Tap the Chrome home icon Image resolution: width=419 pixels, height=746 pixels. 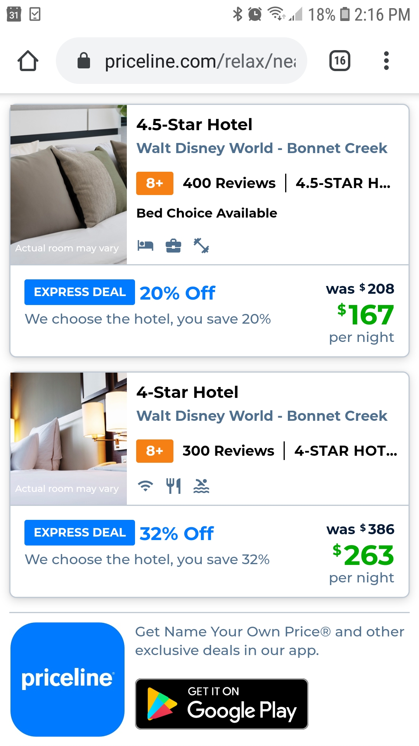(28, 61)
